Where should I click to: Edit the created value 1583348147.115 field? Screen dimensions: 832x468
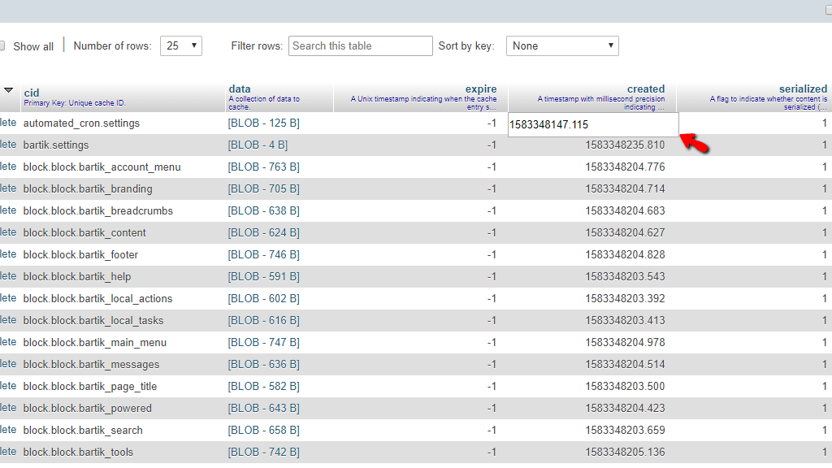[593, 124]
